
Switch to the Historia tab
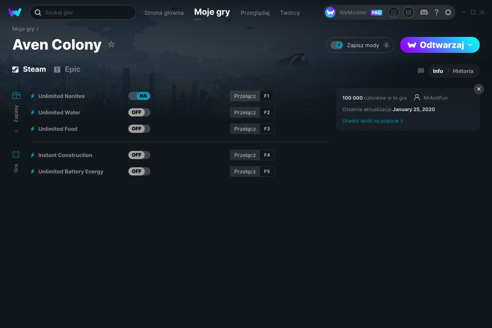[463, 71]
